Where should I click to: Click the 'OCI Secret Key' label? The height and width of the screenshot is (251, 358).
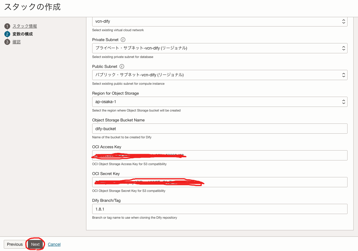[x=106, y=174]
